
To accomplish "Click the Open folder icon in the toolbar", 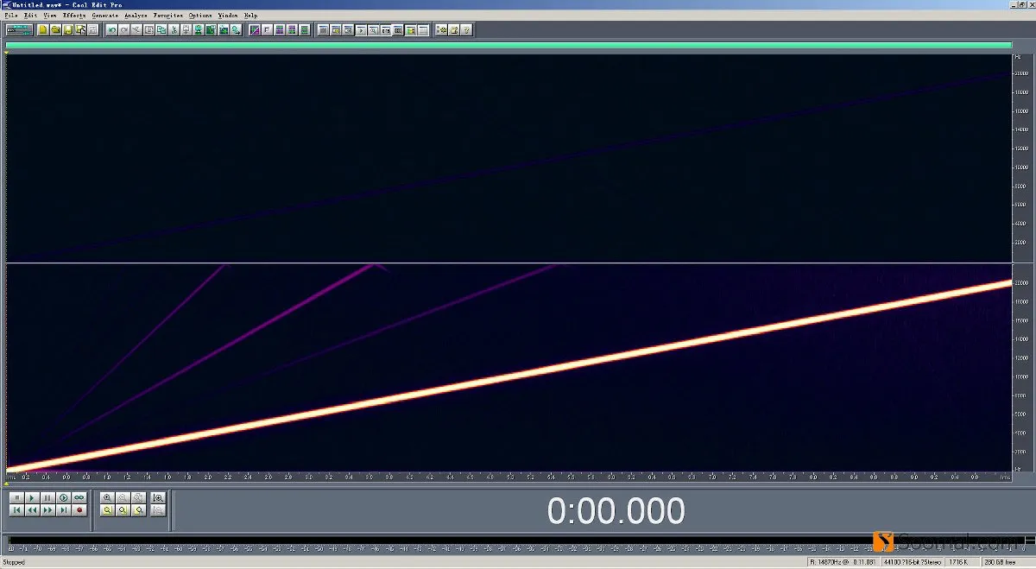I will click(55, 30).
